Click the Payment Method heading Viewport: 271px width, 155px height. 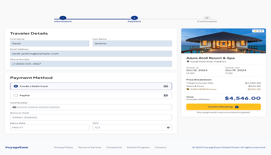[x=31, y=78]
